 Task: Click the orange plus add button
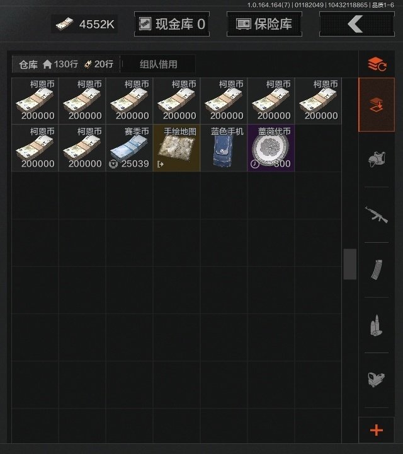377,430
